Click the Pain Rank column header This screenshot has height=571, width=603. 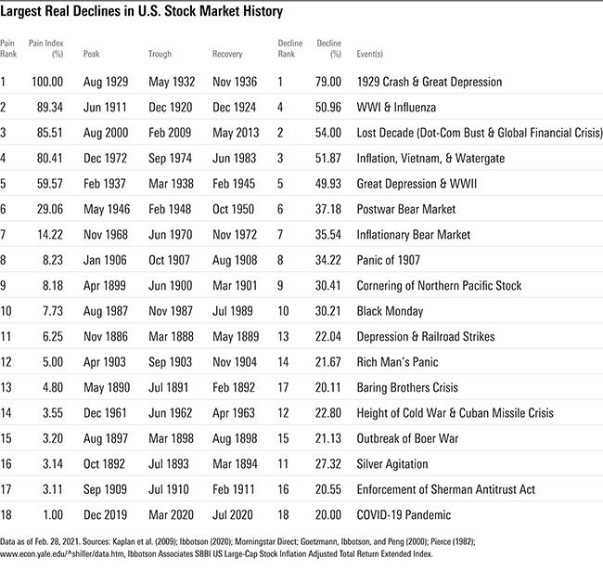coord(10,48)
